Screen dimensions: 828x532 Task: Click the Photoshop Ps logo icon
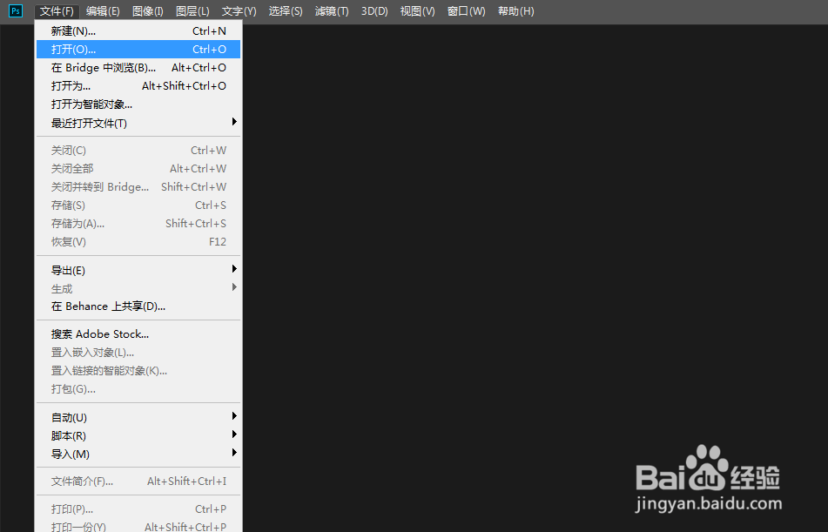(x=16, y=10)
